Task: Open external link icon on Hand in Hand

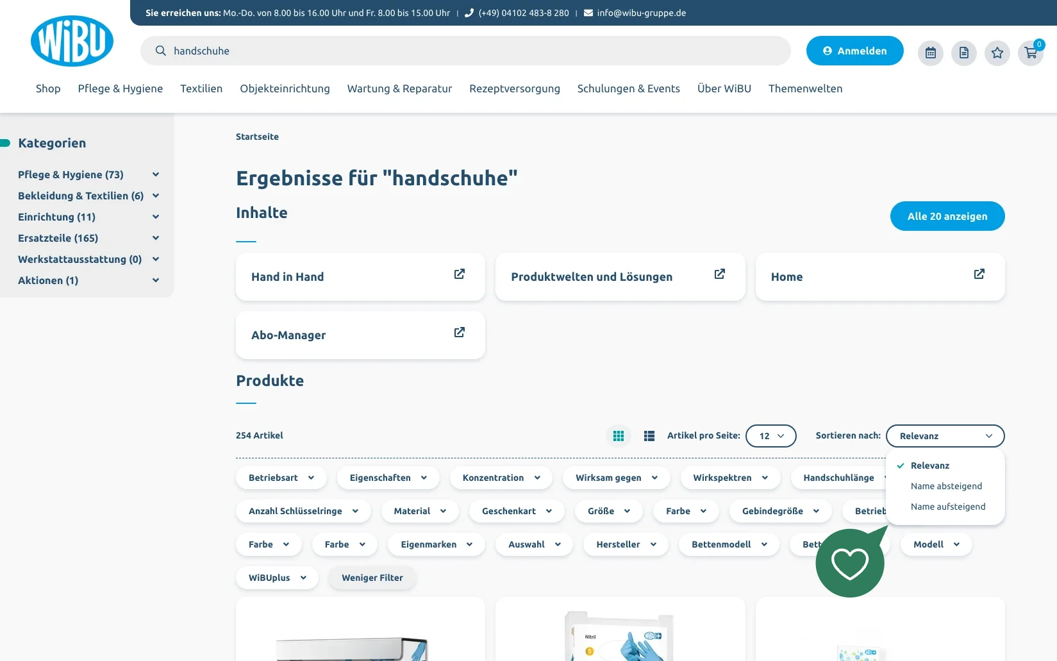Action: click(x=460, y=274)
